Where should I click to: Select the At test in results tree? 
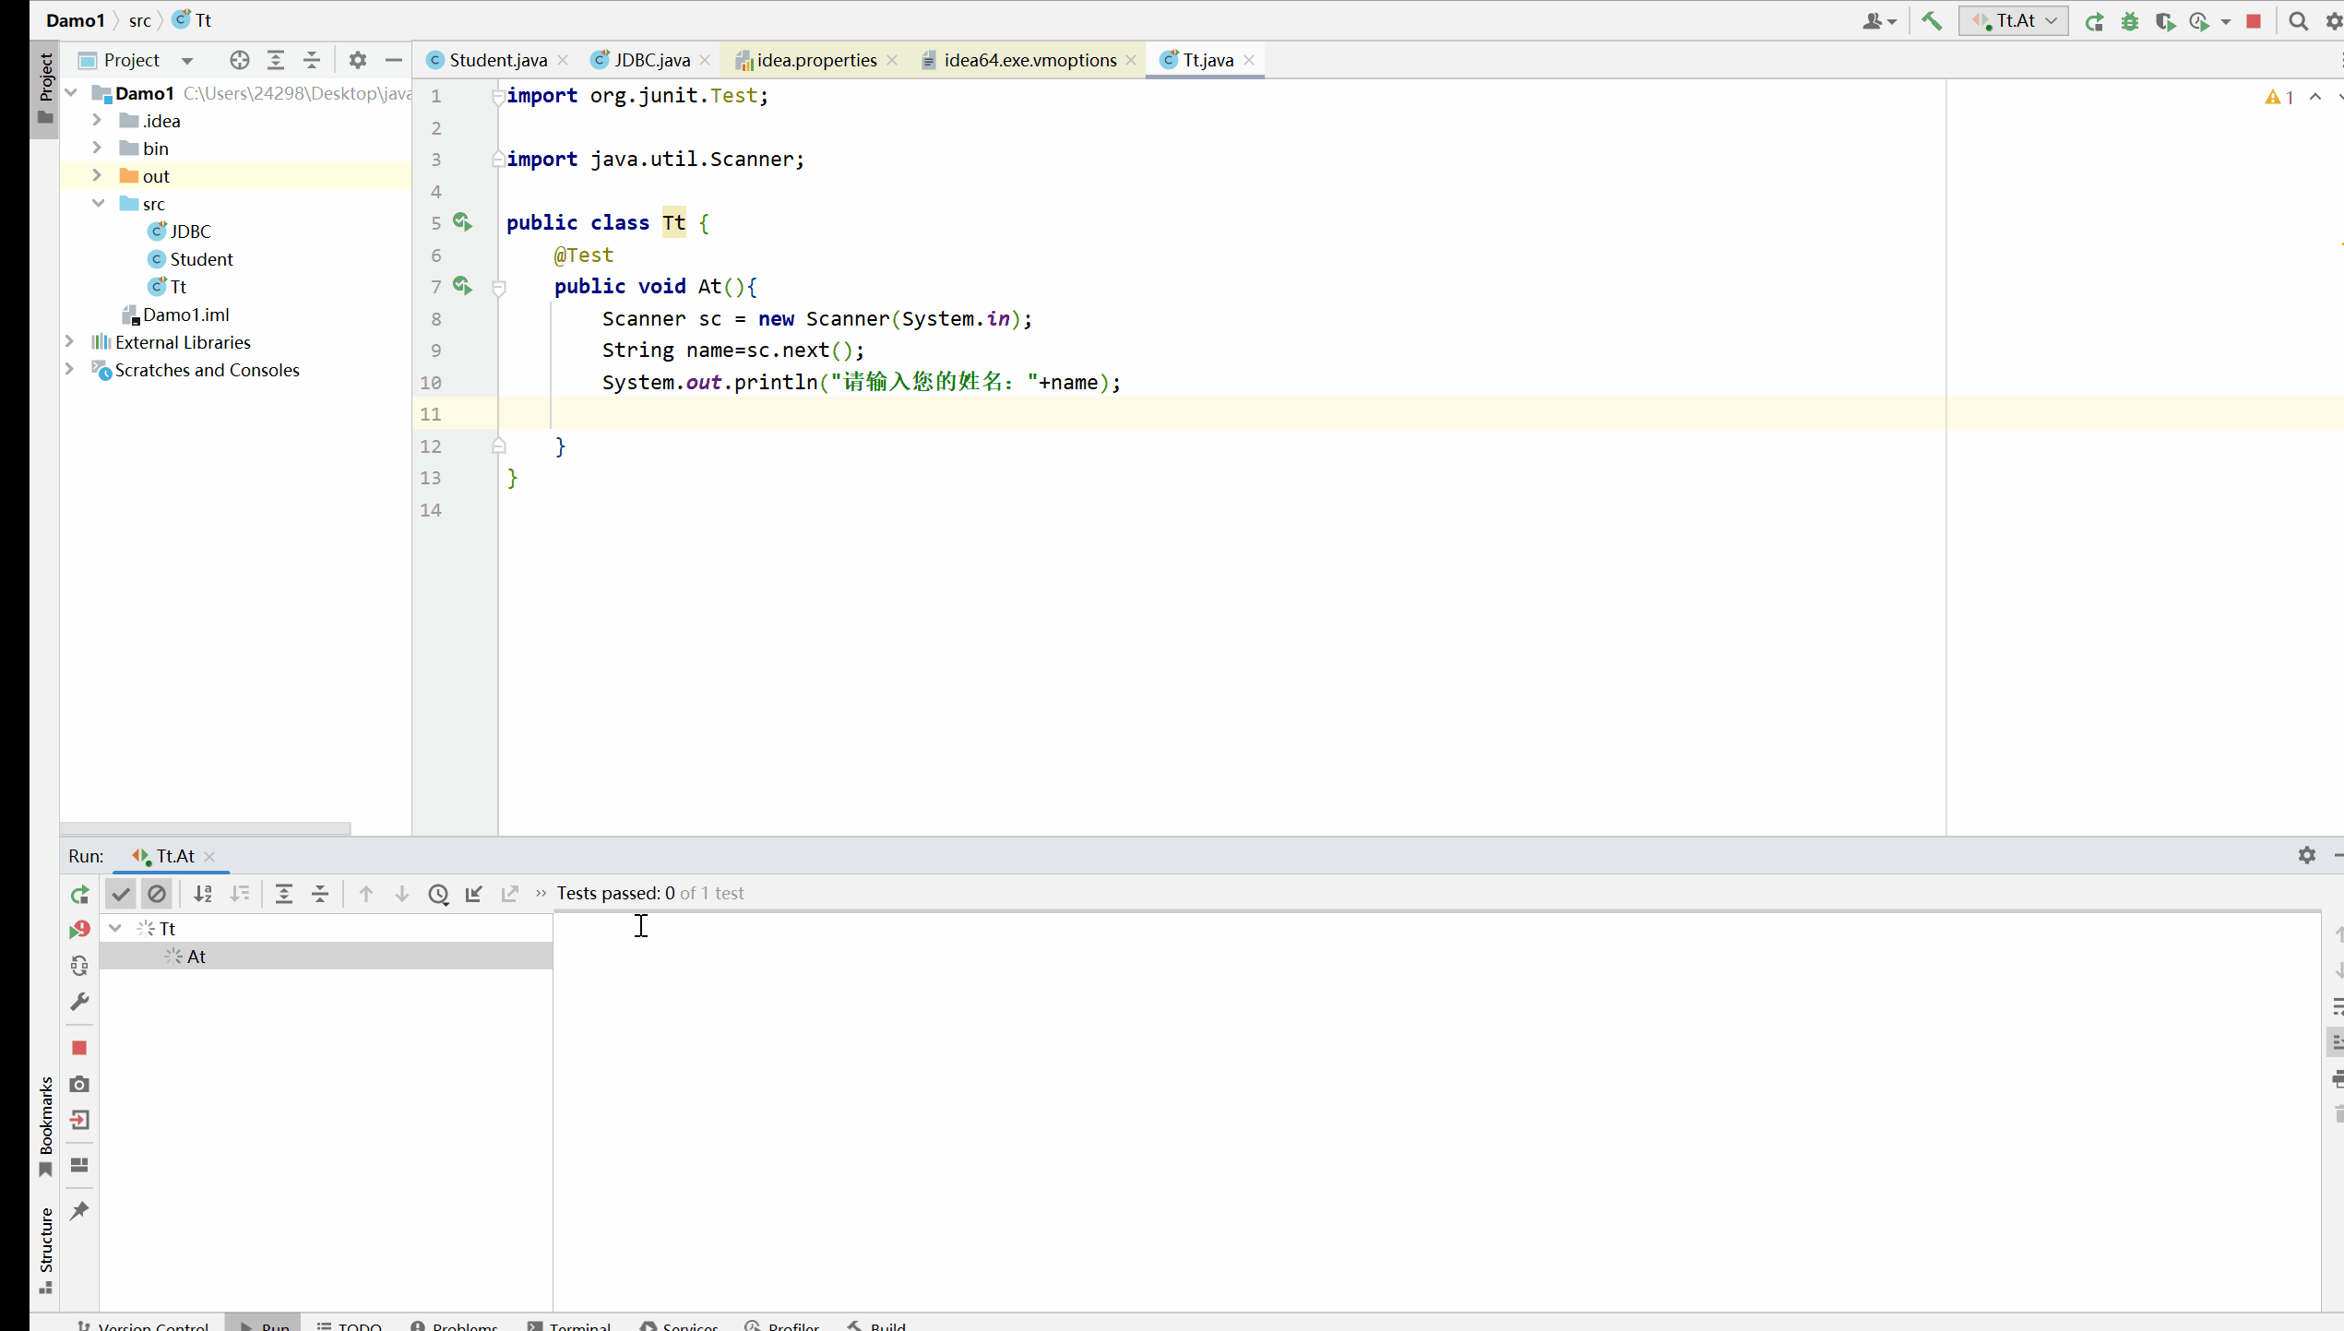[196, 957]
